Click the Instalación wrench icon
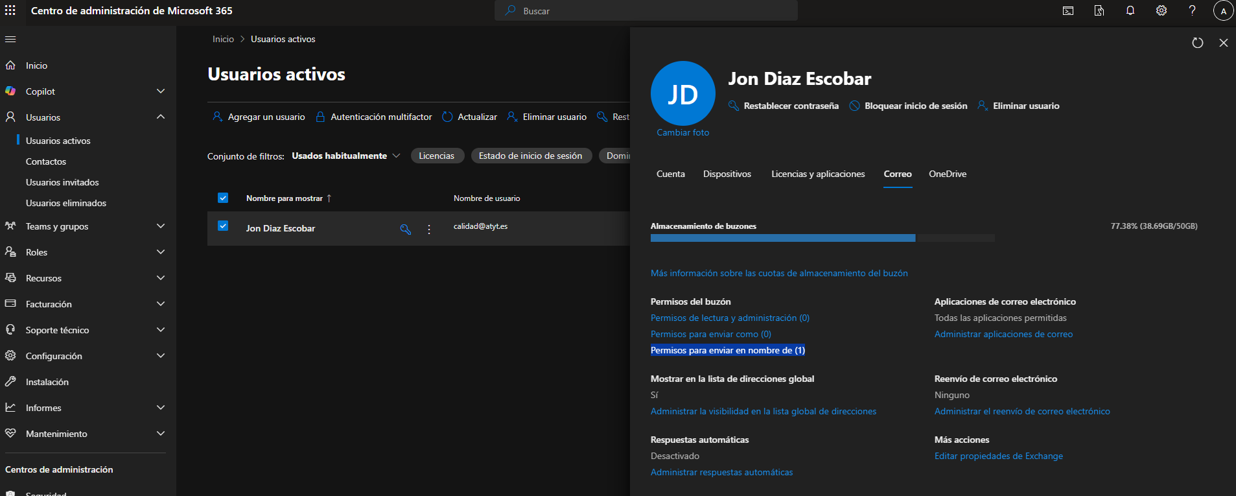1236x496 pixels. pyautogui.click(x=10, y=382)
